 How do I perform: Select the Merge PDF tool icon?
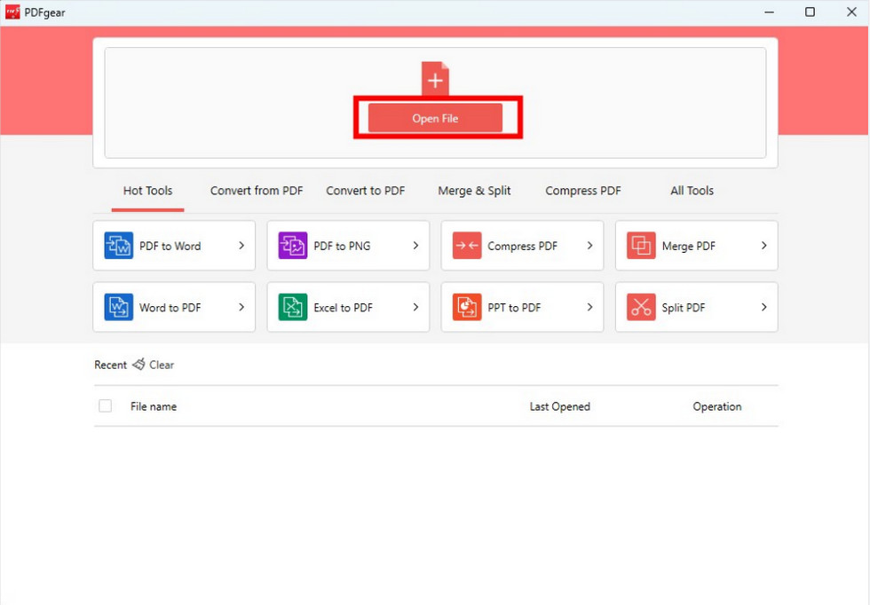(640, 246)
